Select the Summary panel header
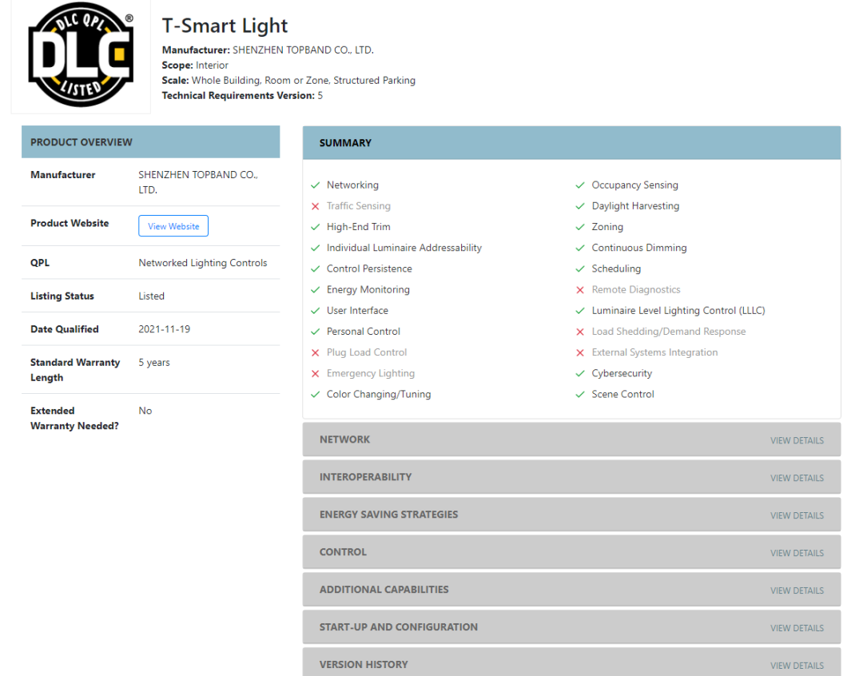This screenshot has height=676, width=863. [571, 143]
